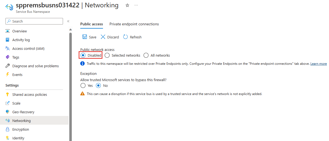The height and width of the screenshot is (141, 329).
Task: Click the sidebar scroll up arrow
Action: 70,29
